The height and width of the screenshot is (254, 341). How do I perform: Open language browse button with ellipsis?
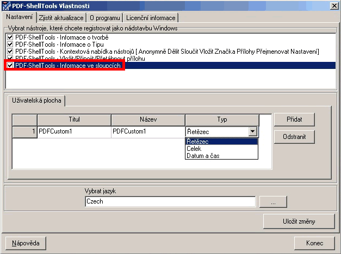[x=272, y=201]
